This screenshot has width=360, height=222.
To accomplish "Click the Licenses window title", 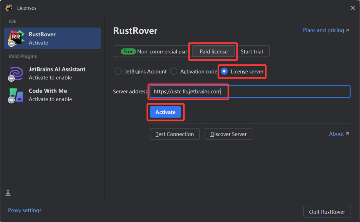I will click(x=27, y=8).
